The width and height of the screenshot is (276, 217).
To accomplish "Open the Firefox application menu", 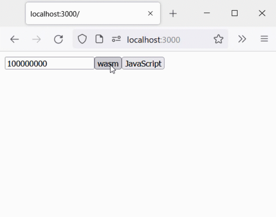I will pos(264,39).
